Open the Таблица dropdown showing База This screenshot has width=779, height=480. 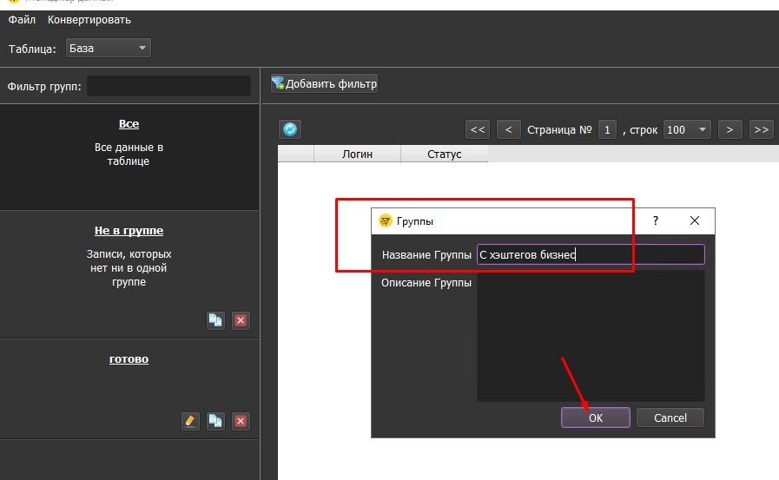tap(109, 48)
